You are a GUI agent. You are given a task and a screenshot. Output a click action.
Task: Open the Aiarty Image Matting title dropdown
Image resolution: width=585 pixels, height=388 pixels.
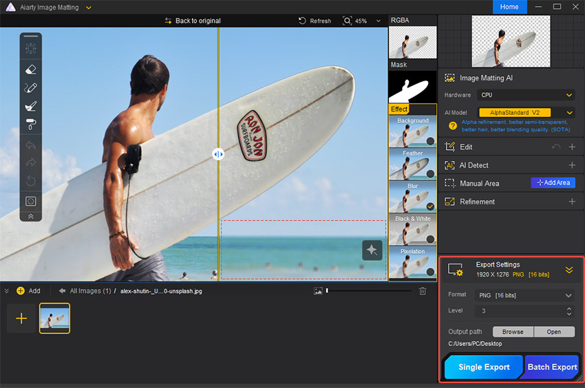[x=88, y=8]
